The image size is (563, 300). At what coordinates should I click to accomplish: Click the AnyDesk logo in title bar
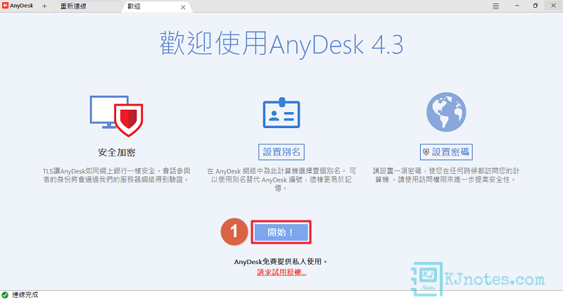coord(19,6)
